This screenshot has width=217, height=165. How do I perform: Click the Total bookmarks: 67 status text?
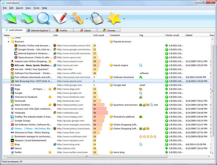(x=12, y=162)
